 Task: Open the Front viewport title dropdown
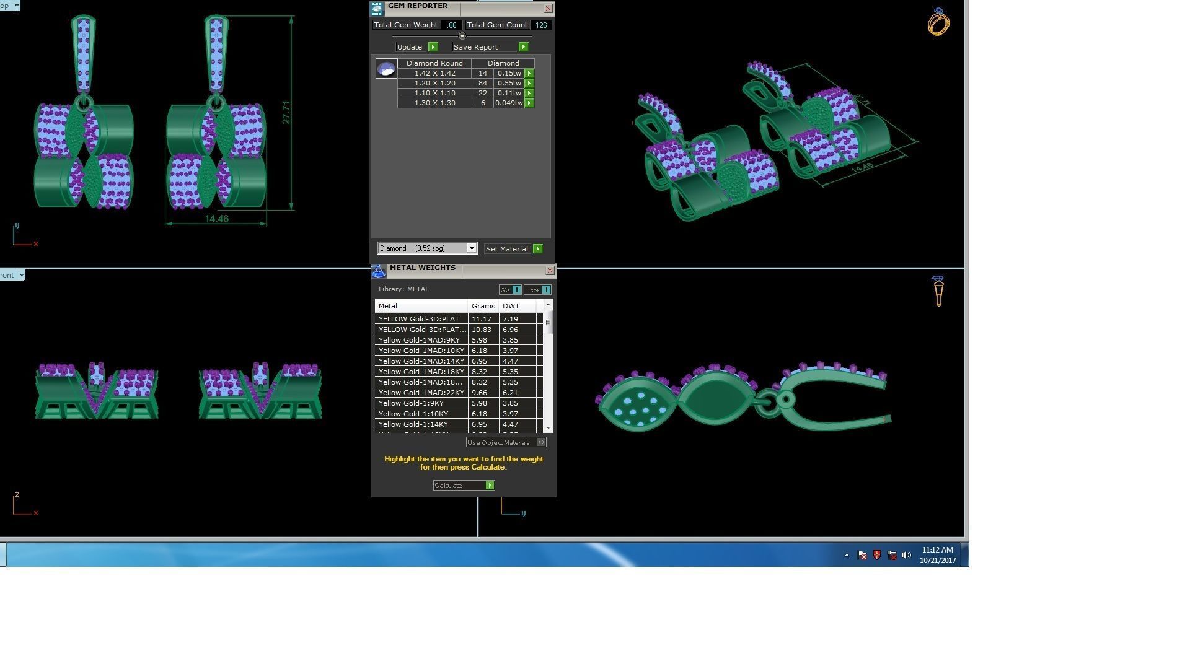(x=22, y=275)
